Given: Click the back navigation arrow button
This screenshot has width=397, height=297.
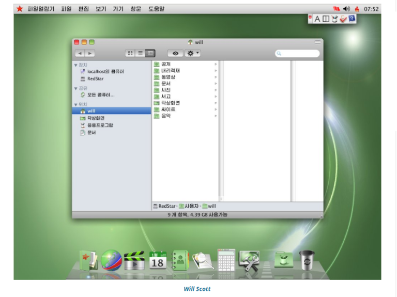Looking at the screenshot, I should 80,53.
